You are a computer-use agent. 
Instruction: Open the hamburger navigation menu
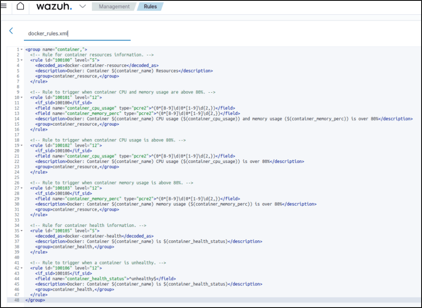[x=4, y=6]
